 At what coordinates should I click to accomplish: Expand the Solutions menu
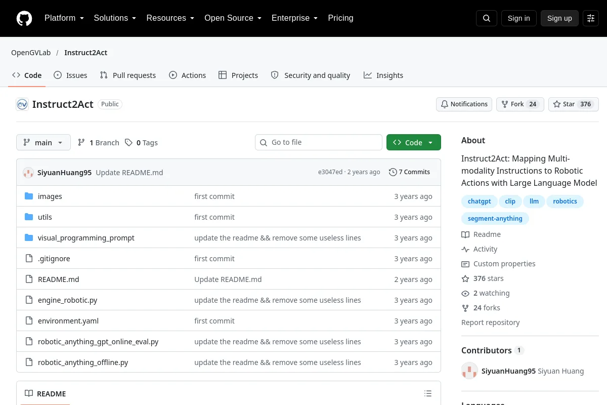pyautogui.click(x=115, y=18)
